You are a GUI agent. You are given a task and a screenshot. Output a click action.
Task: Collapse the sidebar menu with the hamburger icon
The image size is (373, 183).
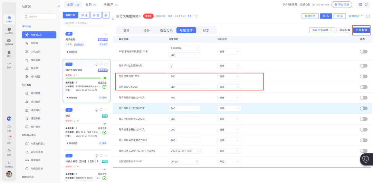click(x=59, y=7)
